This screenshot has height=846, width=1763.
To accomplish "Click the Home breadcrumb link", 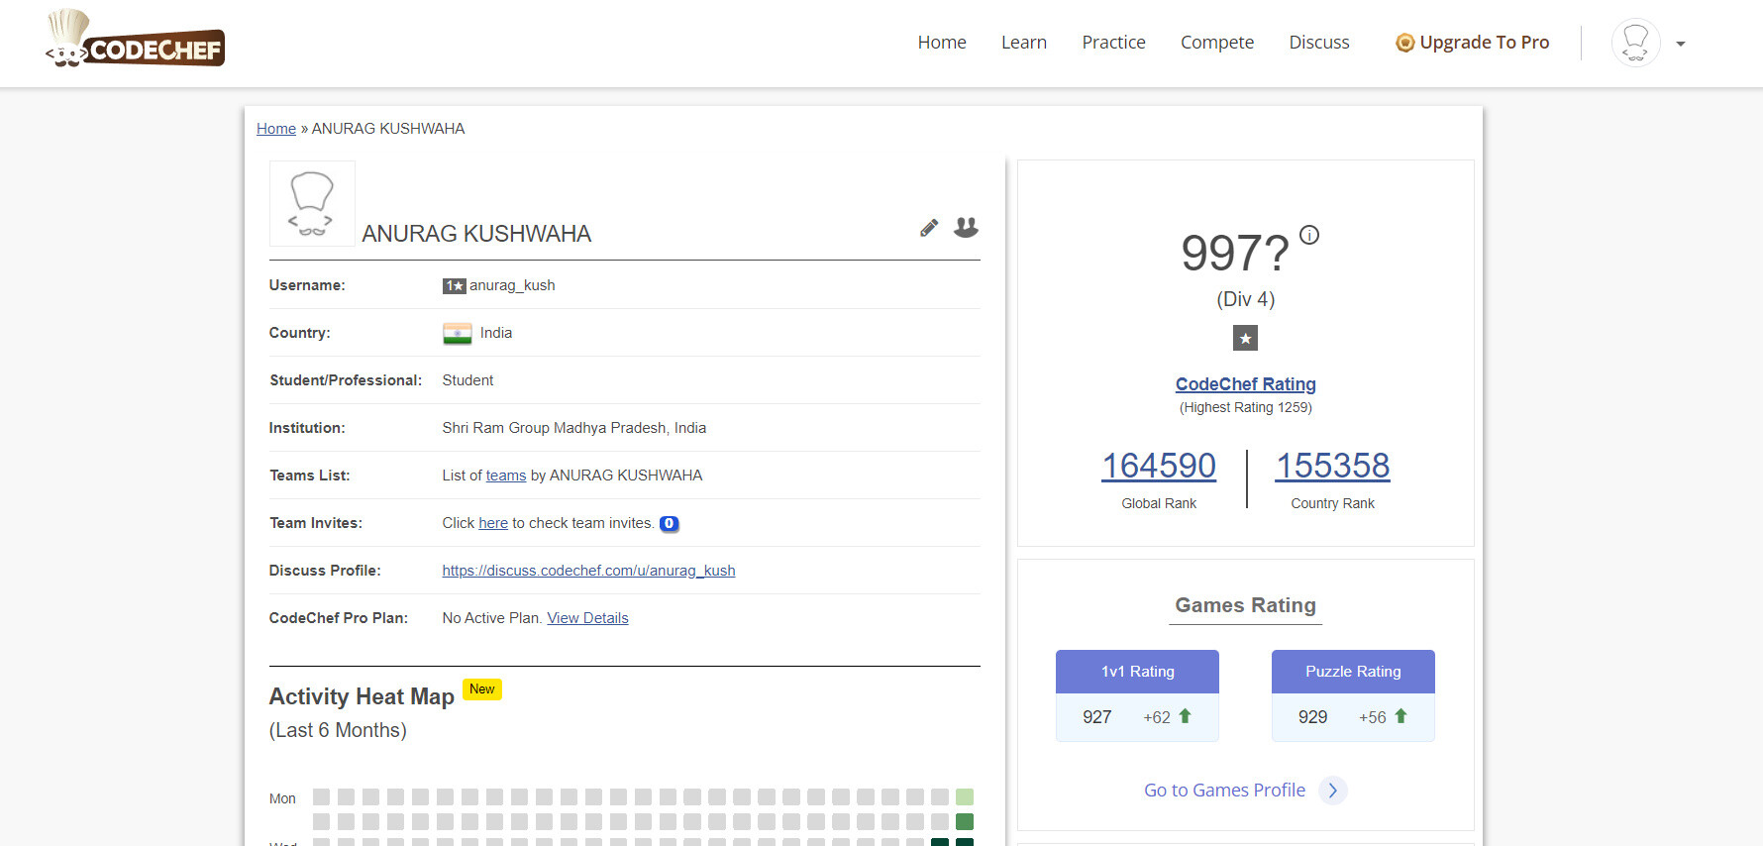I will tap(276, 129).
